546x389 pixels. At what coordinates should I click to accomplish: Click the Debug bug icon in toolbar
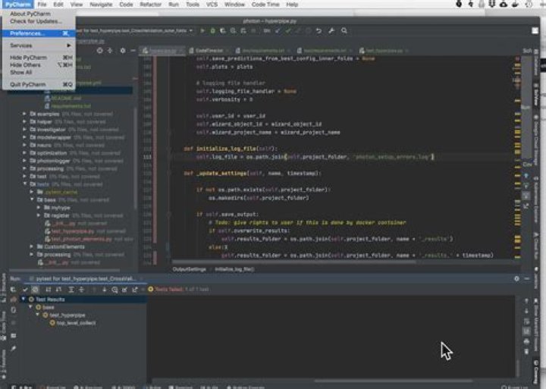[213, 30]
